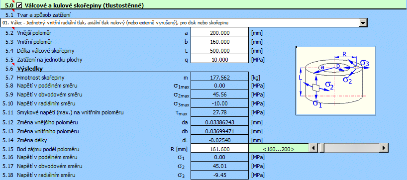Select the σ3 radial stress -9.45 cell
Viewport: 407px width, 180px height.
219,175
